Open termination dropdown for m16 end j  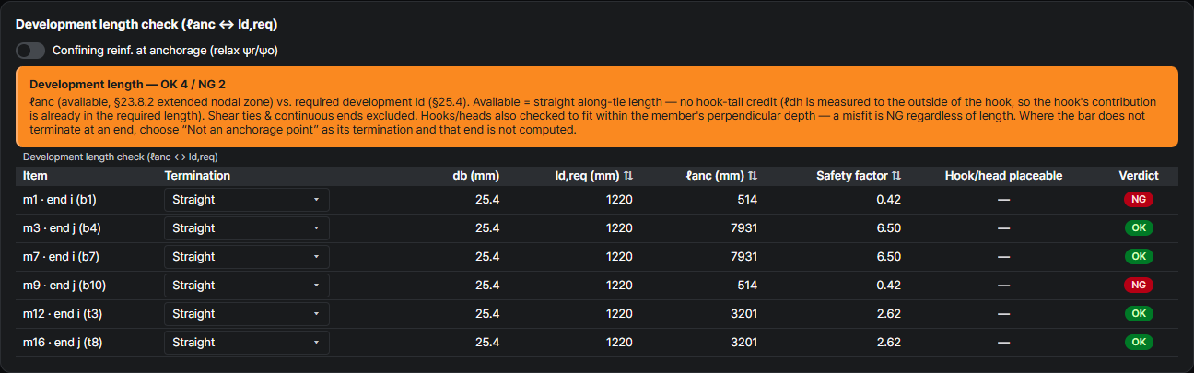click(247, 343)
